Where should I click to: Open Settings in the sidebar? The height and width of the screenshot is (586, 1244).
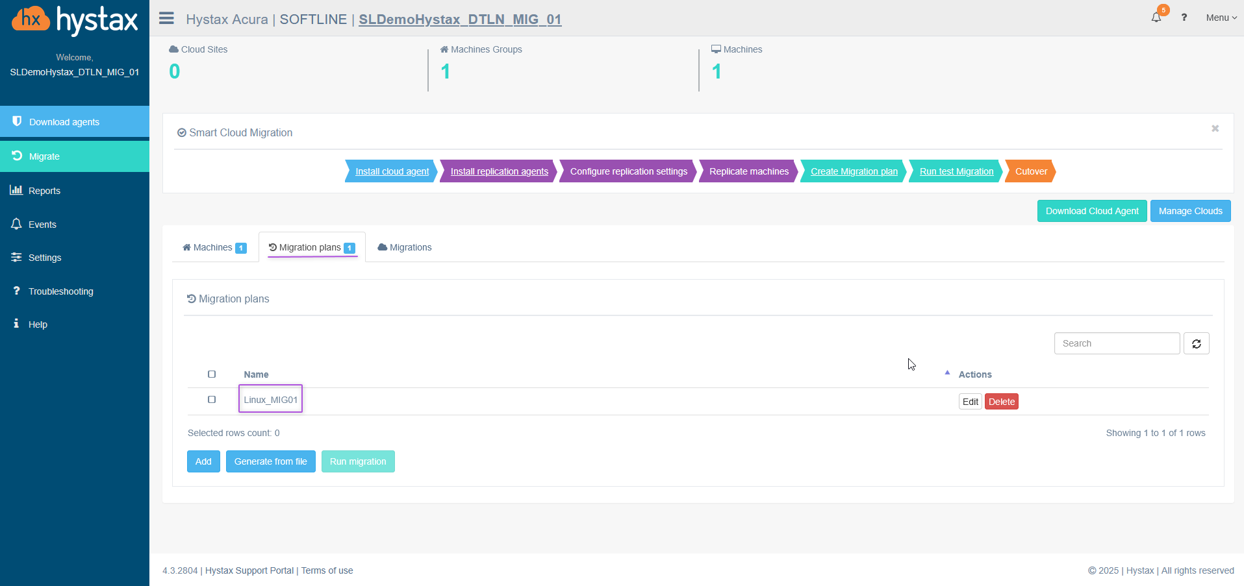click(x=45, y=258)
